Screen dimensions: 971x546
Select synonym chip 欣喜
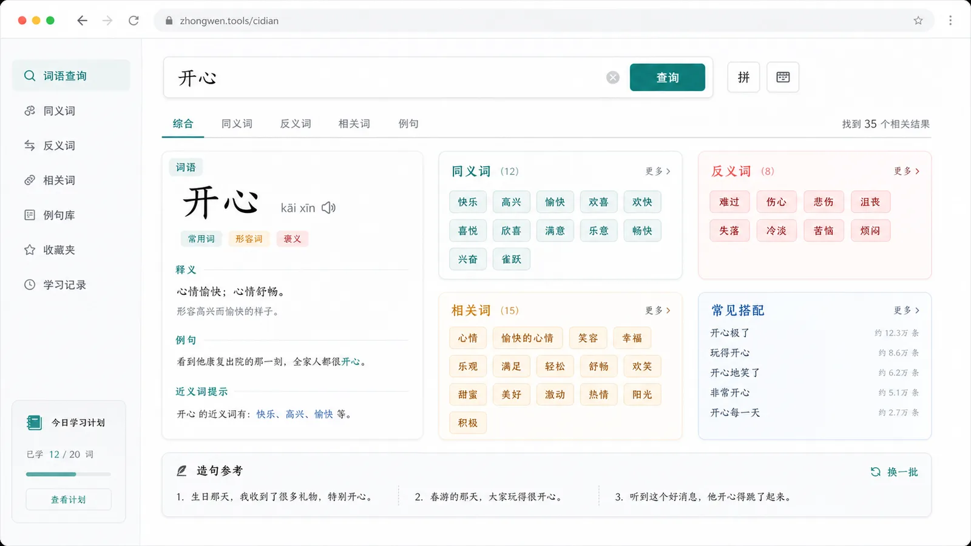click(512, 231)
